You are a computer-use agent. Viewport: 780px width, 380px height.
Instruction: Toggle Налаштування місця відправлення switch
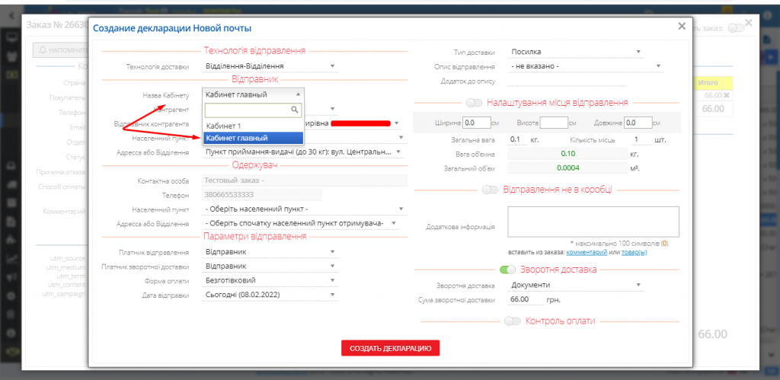click(x=474, y=103)
